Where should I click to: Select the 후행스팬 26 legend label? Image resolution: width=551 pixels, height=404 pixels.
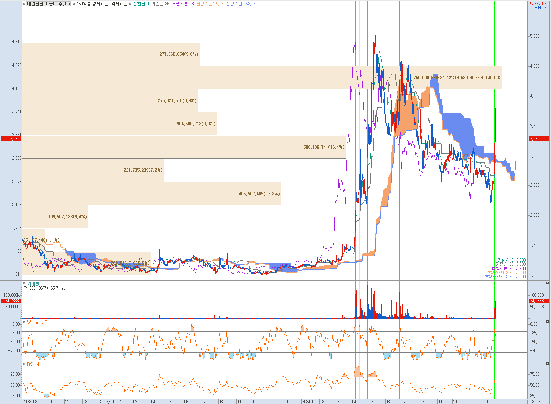pyautogui.click(x=183, y=4)
